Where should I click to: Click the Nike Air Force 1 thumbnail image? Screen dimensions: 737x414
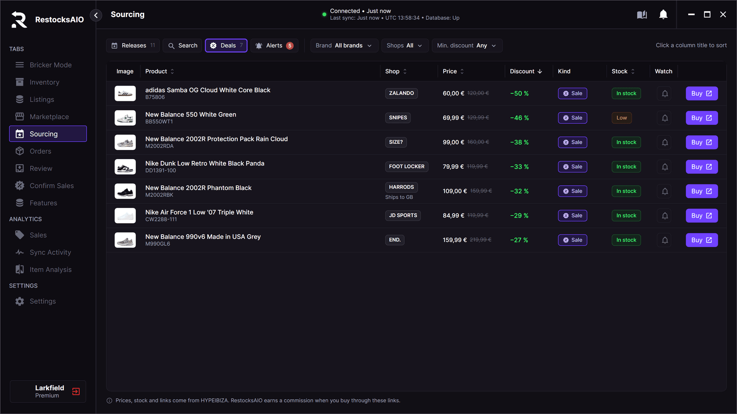125,216
